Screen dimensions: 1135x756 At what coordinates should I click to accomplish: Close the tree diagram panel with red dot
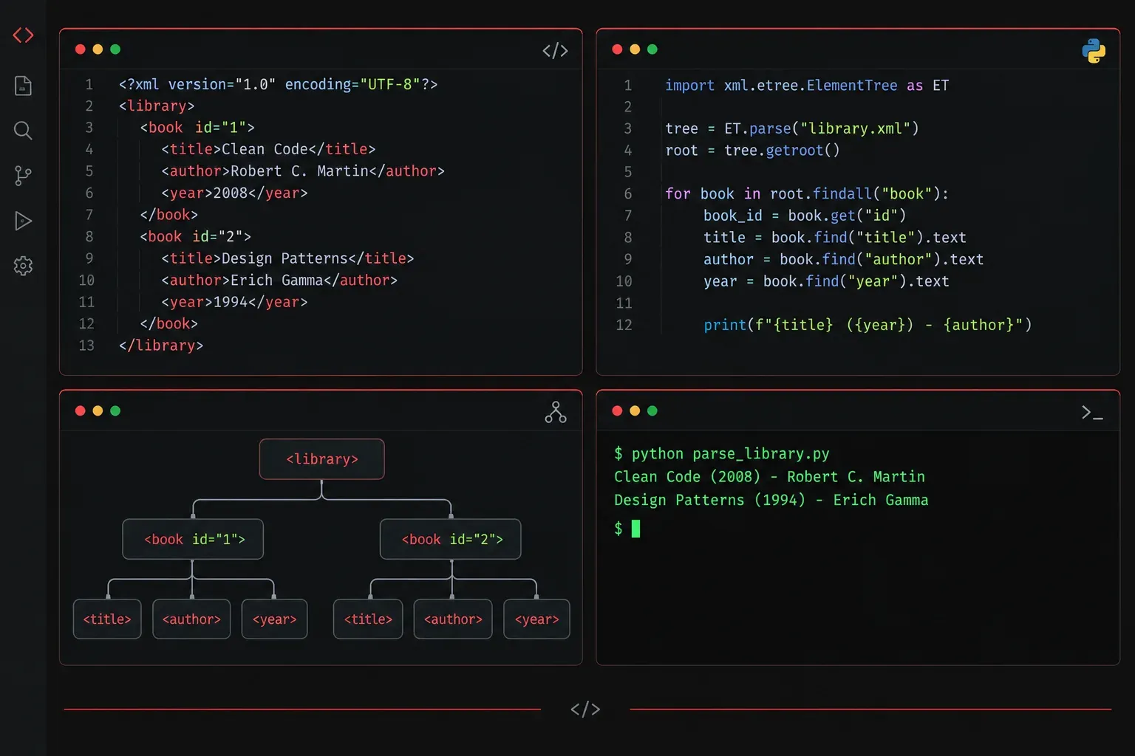coord(80,410)
